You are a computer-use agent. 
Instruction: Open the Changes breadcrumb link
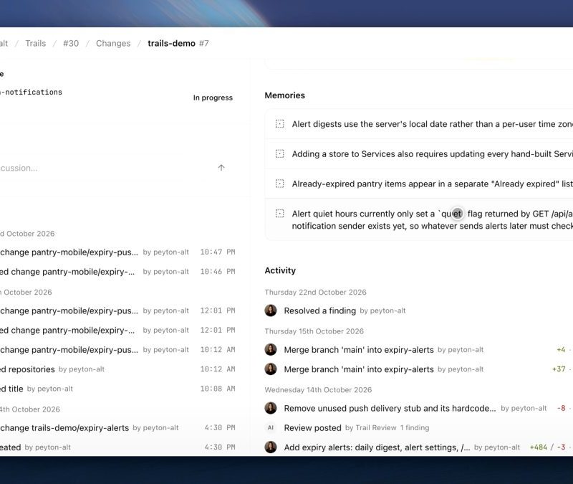pyautogui.click(x=113, y=43)
